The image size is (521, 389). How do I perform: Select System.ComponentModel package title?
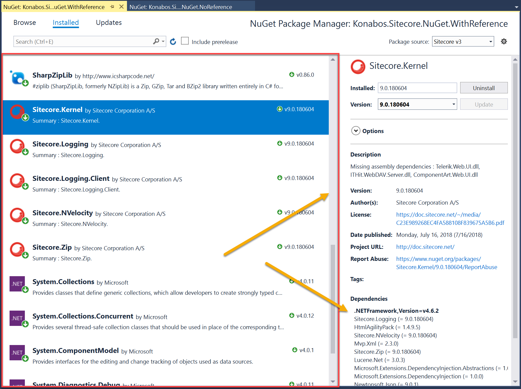coord(76,350)
